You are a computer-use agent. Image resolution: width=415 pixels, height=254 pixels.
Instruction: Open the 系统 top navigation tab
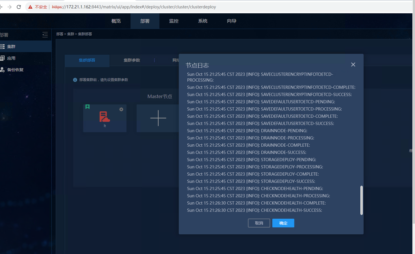203,21
